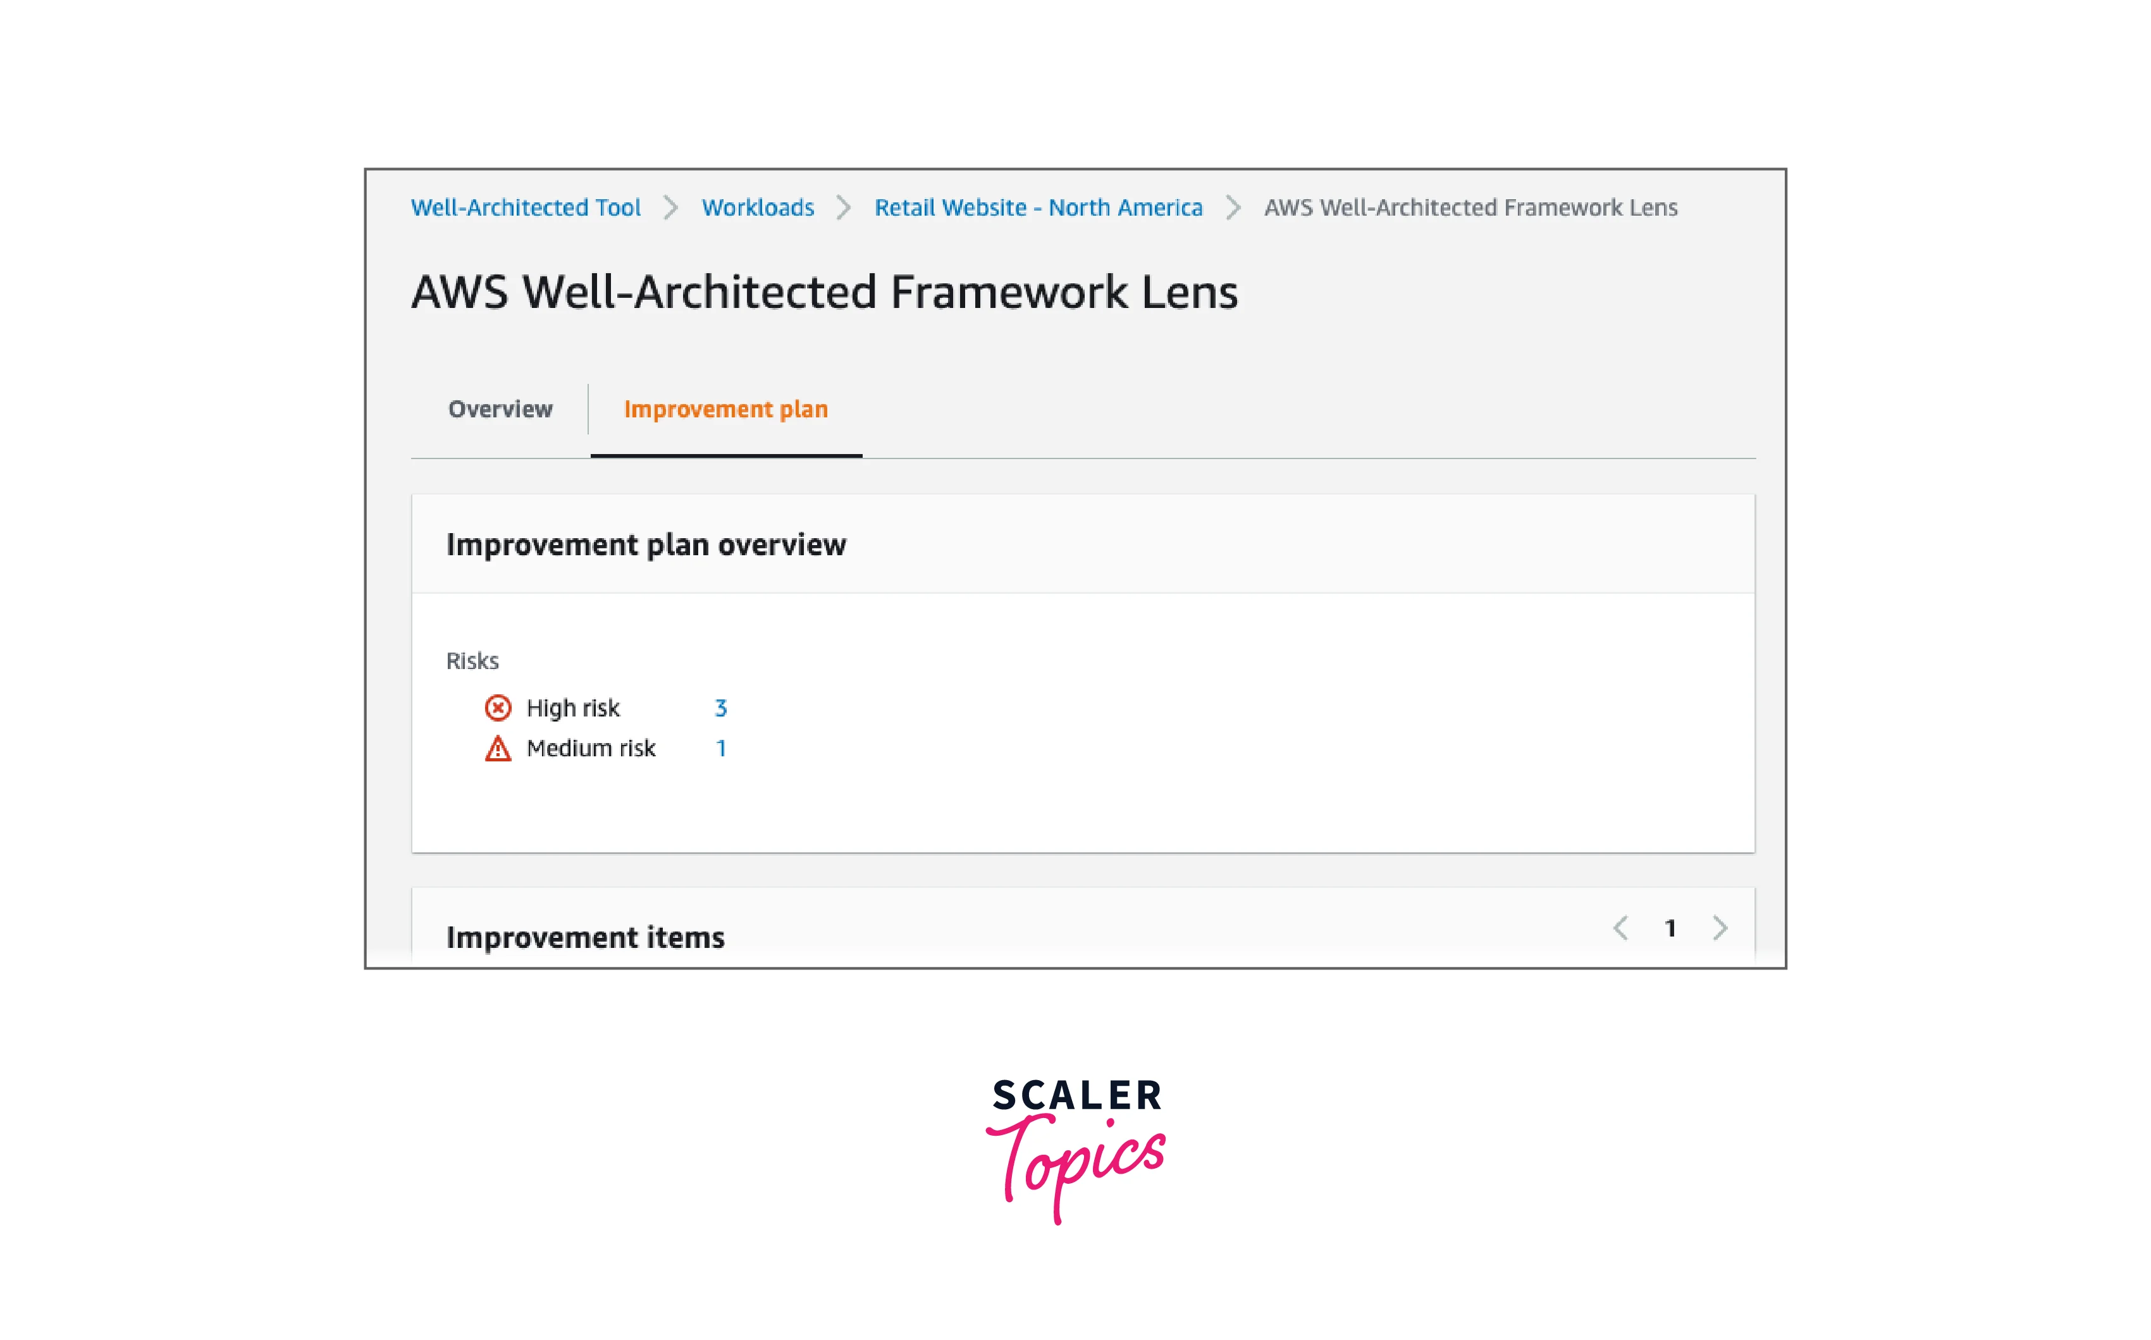Switch to the Overview tab
Viewport: 2151px width, 1340px height.
tap(500, 409)
